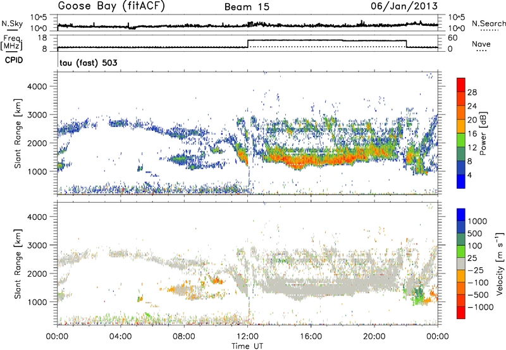The height and width of the screenshot is (350, 506).
Task: Click the 'Freq. [MHz]' axis label
Action: tap(11, 43)
